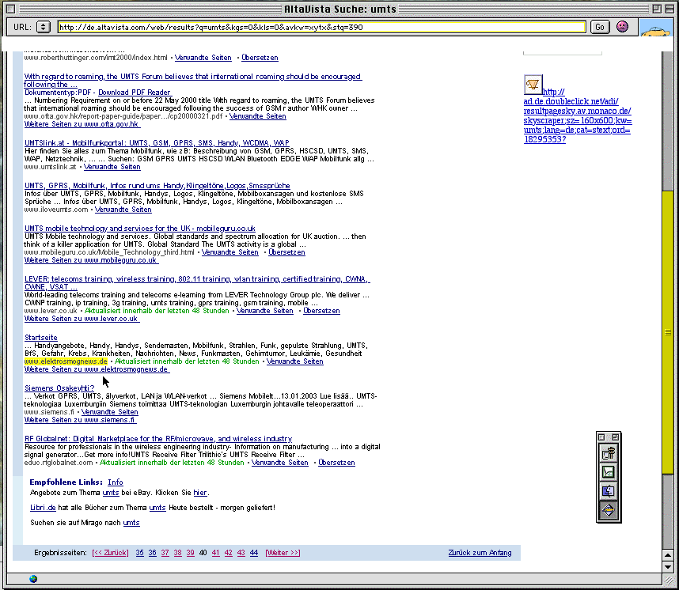Click the globe icon in the status bar
This screenshot has width=679, height=590.
pos(34,578)
